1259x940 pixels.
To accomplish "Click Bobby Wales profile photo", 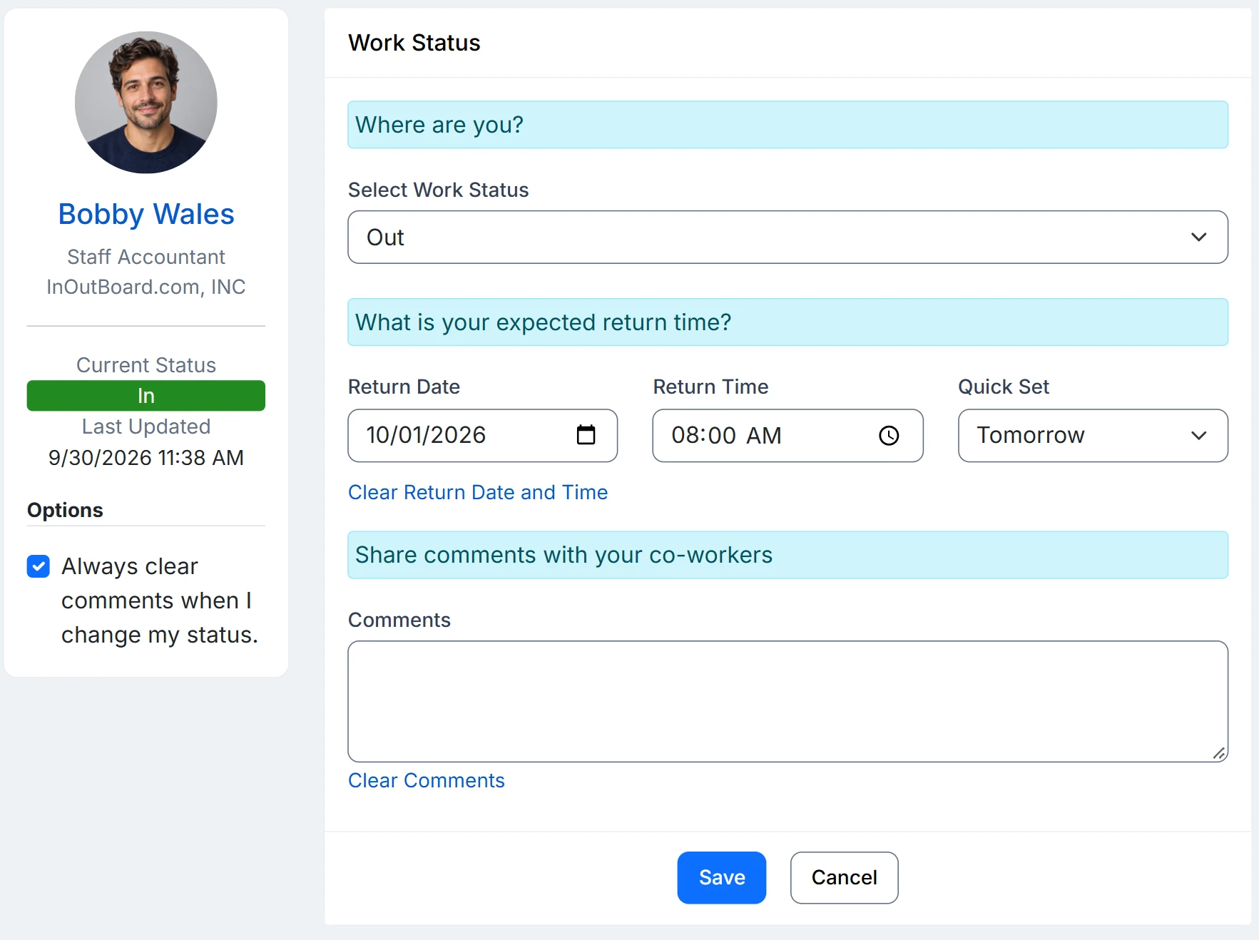I will pos(146,102).
